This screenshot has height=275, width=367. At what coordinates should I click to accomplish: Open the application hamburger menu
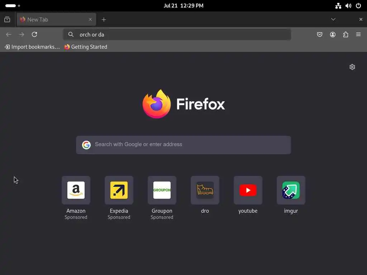point(358,35)
